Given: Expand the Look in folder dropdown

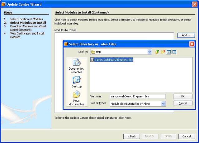Looking at the screenshot, I should 149,52.
